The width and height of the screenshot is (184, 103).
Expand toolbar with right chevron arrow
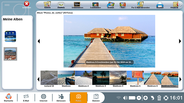point(181,5)
